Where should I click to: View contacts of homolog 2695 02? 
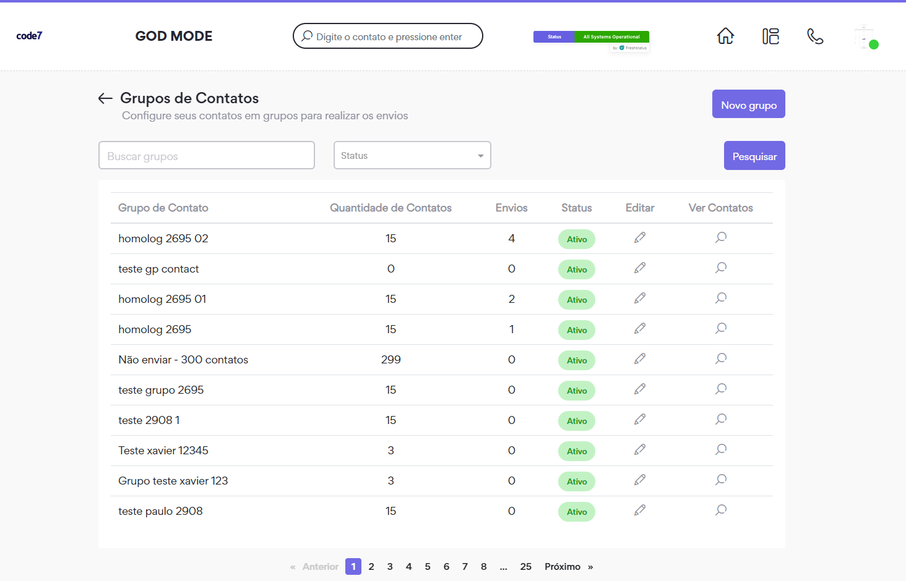721,238
